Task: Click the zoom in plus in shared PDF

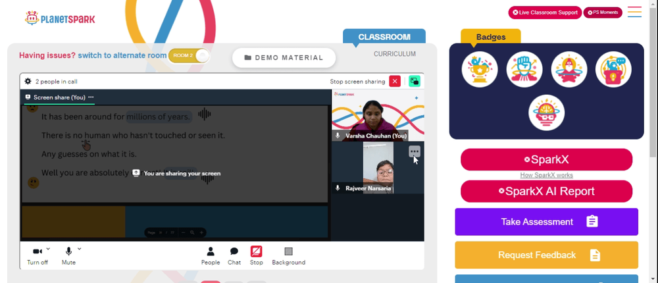Action: [201, 232]
